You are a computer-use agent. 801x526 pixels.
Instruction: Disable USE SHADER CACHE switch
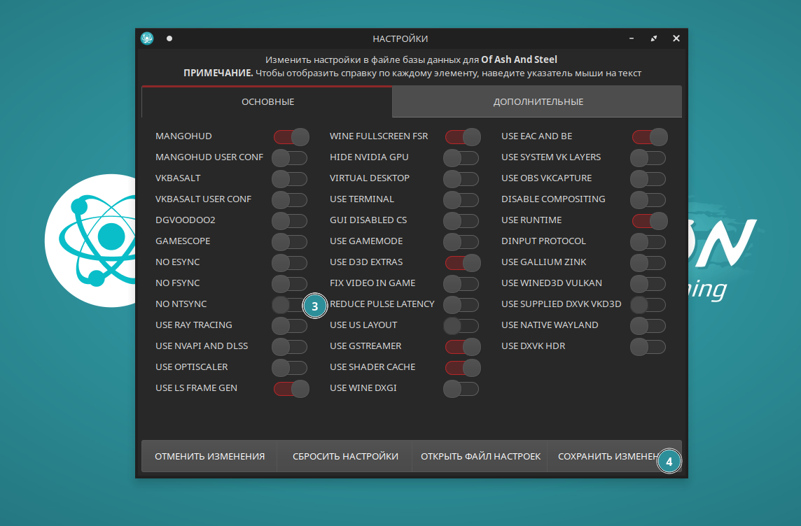463,367
